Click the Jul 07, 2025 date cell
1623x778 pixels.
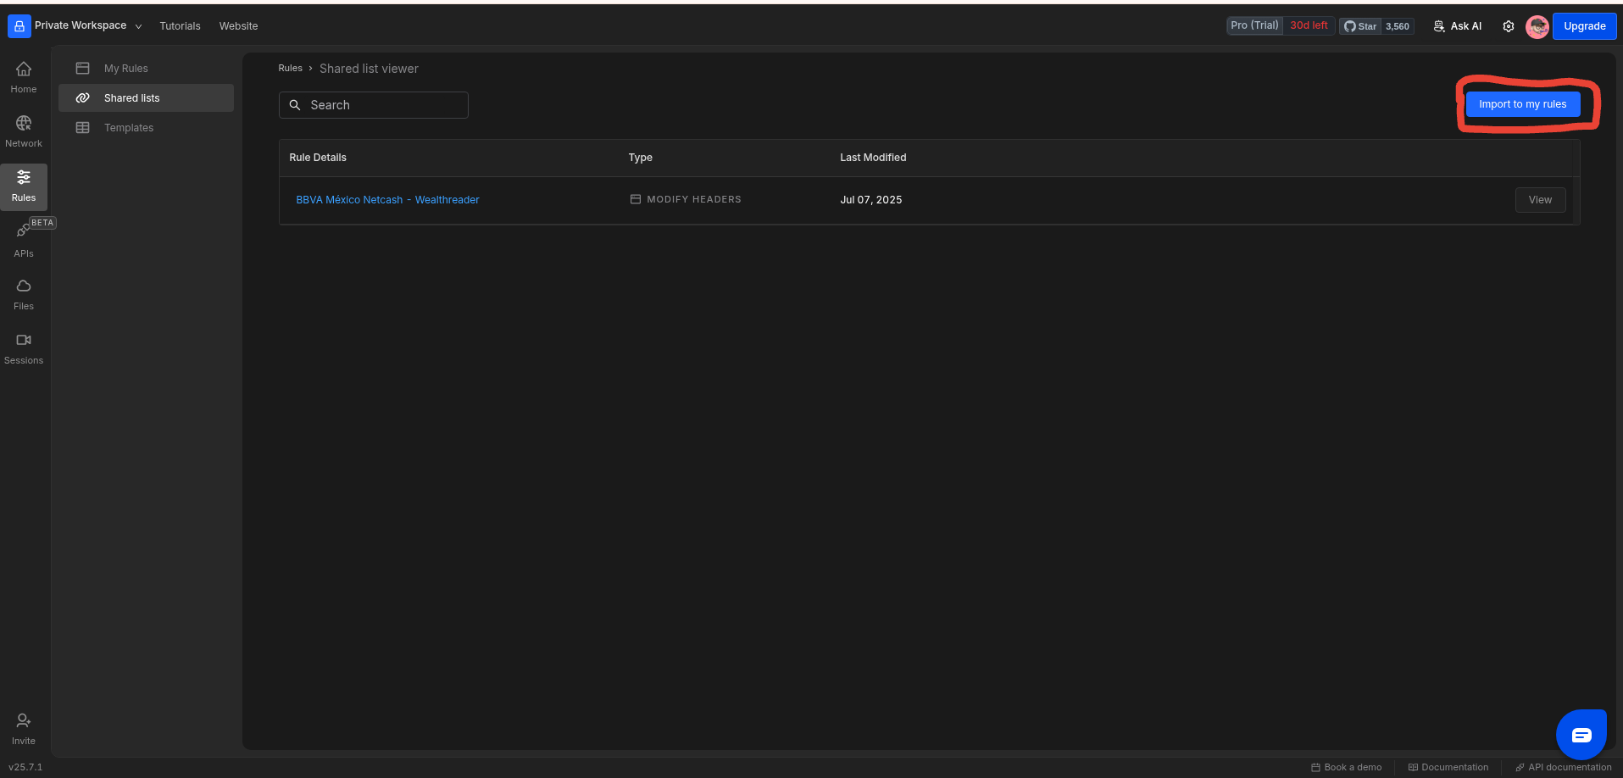[871, 200]
